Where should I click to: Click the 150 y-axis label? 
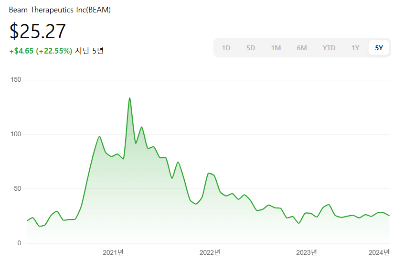pyautogui.click(x=16, y=80)
